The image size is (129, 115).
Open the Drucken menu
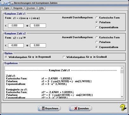(x=31, y=8)
